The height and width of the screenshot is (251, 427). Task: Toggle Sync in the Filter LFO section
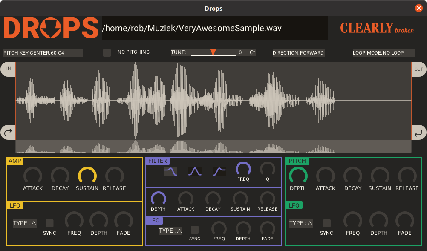pyautogui.click(x=195, y=230)
